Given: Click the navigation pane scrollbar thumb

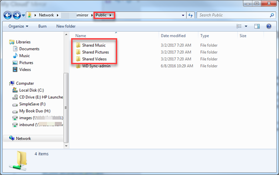Looking at the screenshot, I should pyautogui.click(x=66, y=108).
